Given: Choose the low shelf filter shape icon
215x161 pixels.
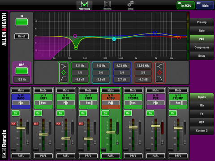Looking at the screenshot, I should click(x=64, y=79).
